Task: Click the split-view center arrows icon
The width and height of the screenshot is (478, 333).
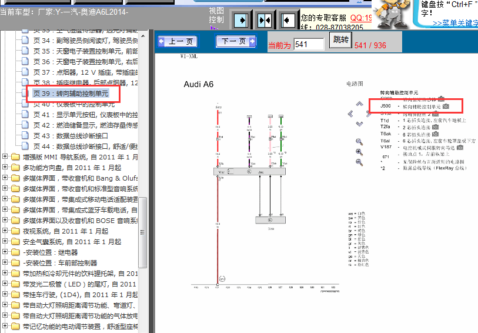Action: (265, 21)
